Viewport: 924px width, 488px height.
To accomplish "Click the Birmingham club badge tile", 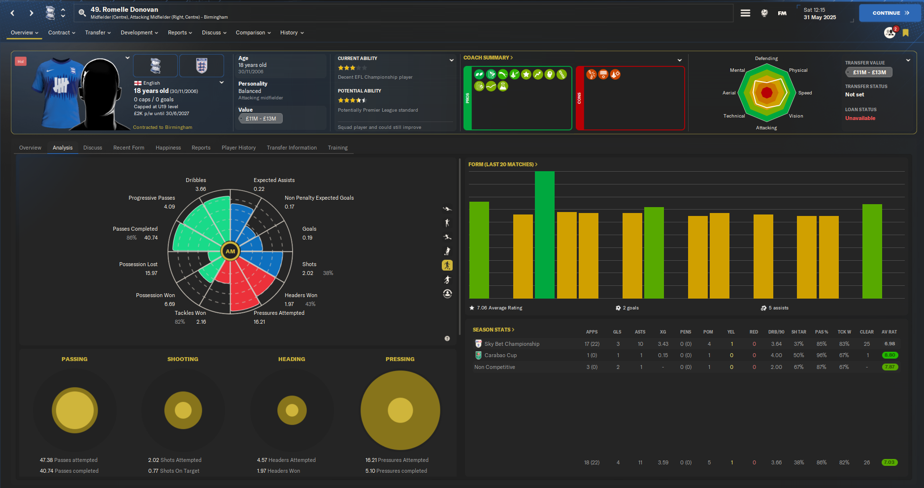I will (x=155, y=65).
